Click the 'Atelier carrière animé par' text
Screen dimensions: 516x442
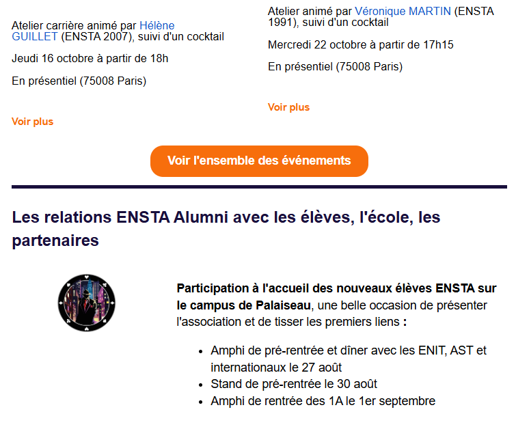[x=74, y=26]
